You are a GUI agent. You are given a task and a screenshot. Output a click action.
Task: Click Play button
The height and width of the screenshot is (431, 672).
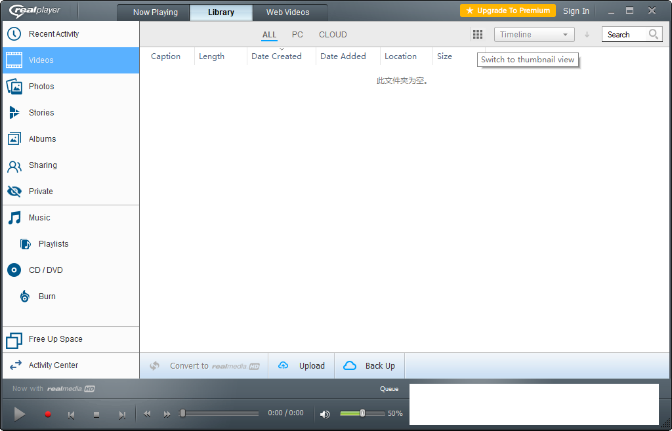[x=19, y=414]
